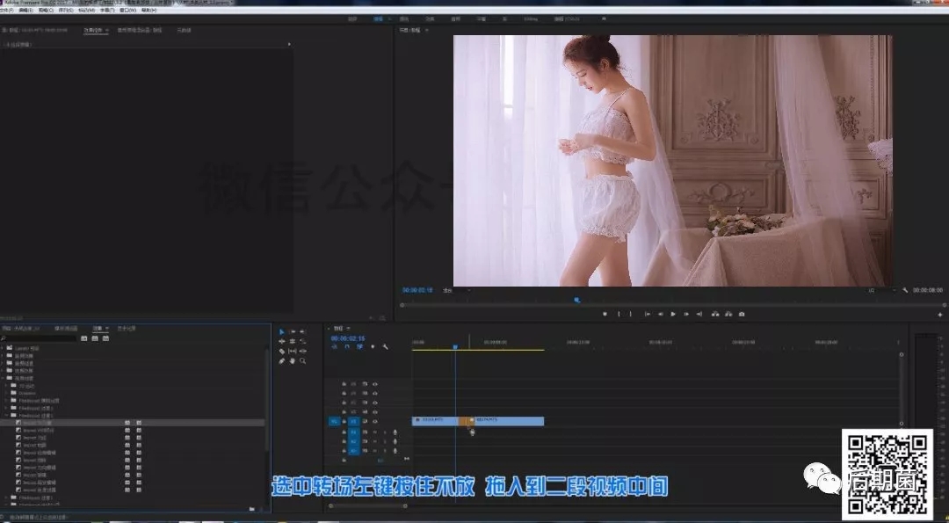Expand the Lumetri presets folder

(x=3, y=349)
